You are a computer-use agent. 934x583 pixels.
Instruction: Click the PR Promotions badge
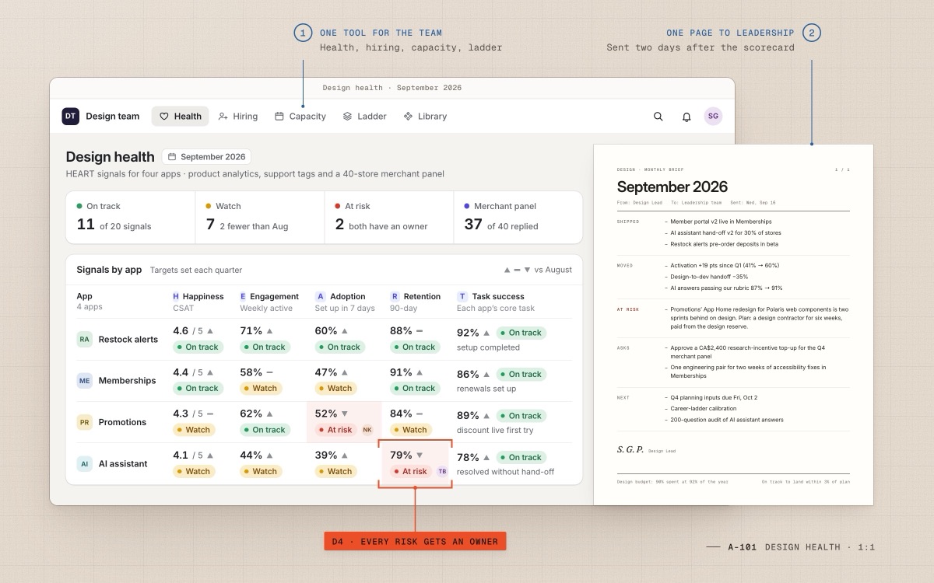coord(84,422)
